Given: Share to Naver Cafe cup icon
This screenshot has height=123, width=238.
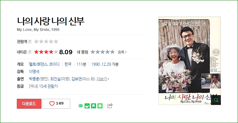Looking at the screenshot, I should 87,106.
